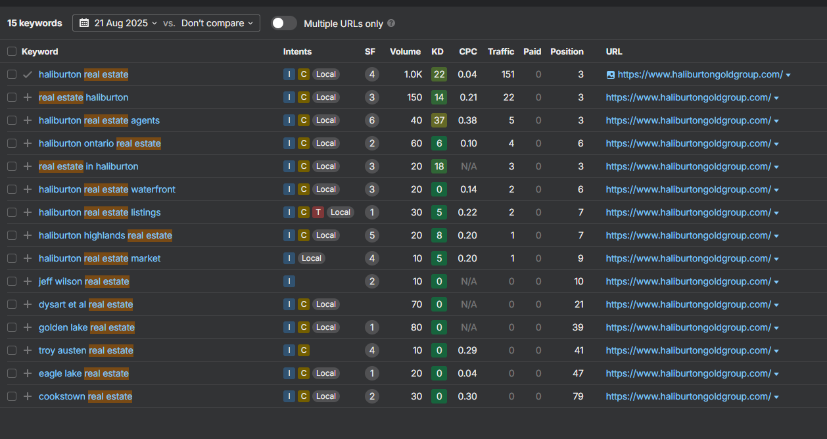The width and height of the screenshot is (827, 439).
Task: Expand the URL arrow for real estate in haliburton
Action: [x=776, y=167]
